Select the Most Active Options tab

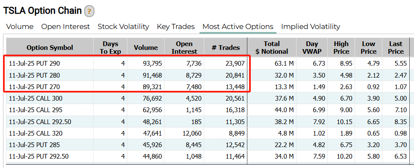click(238, 26)
